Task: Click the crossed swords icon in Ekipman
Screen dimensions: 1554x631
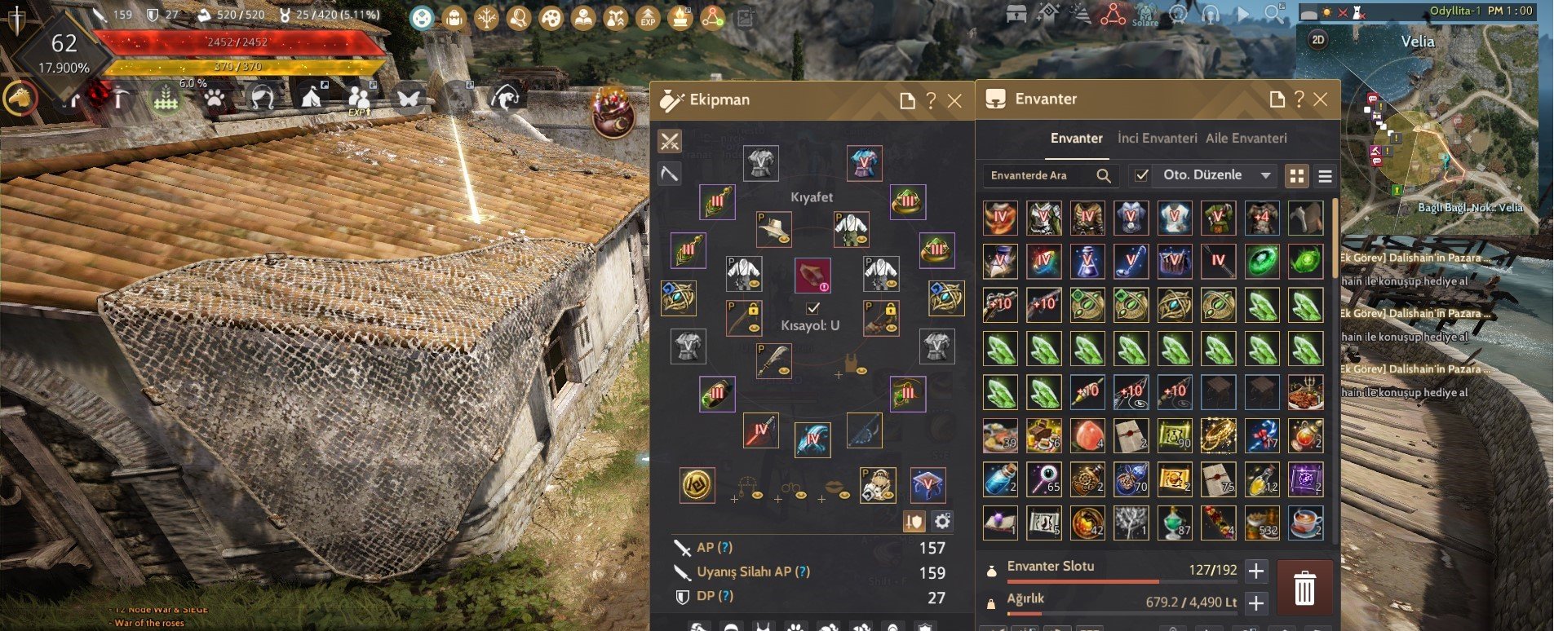Action: pyautogui.click(x=670, y=141)
